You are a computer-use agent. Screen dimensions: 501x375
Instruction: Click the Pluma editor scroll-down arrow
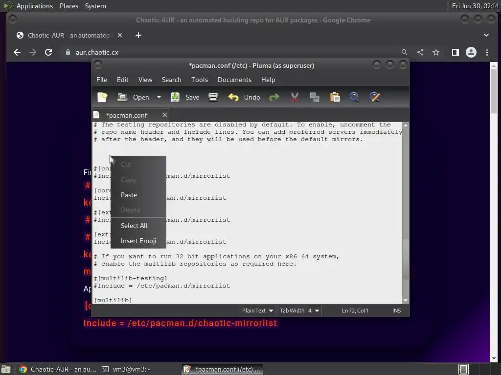406,300
